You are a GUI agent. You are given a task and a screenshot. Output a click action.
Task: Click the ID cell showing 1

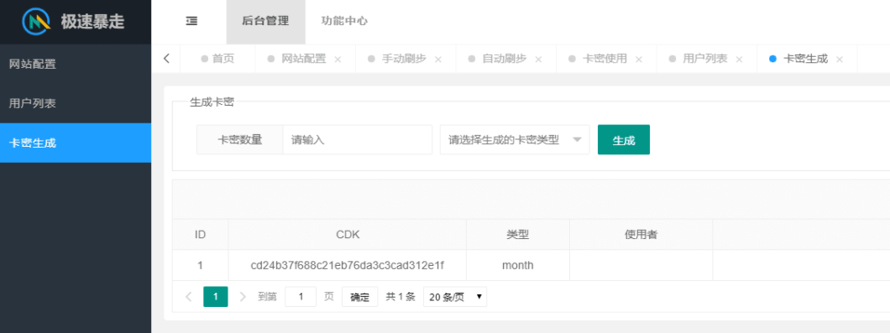[x=201, y=265]
